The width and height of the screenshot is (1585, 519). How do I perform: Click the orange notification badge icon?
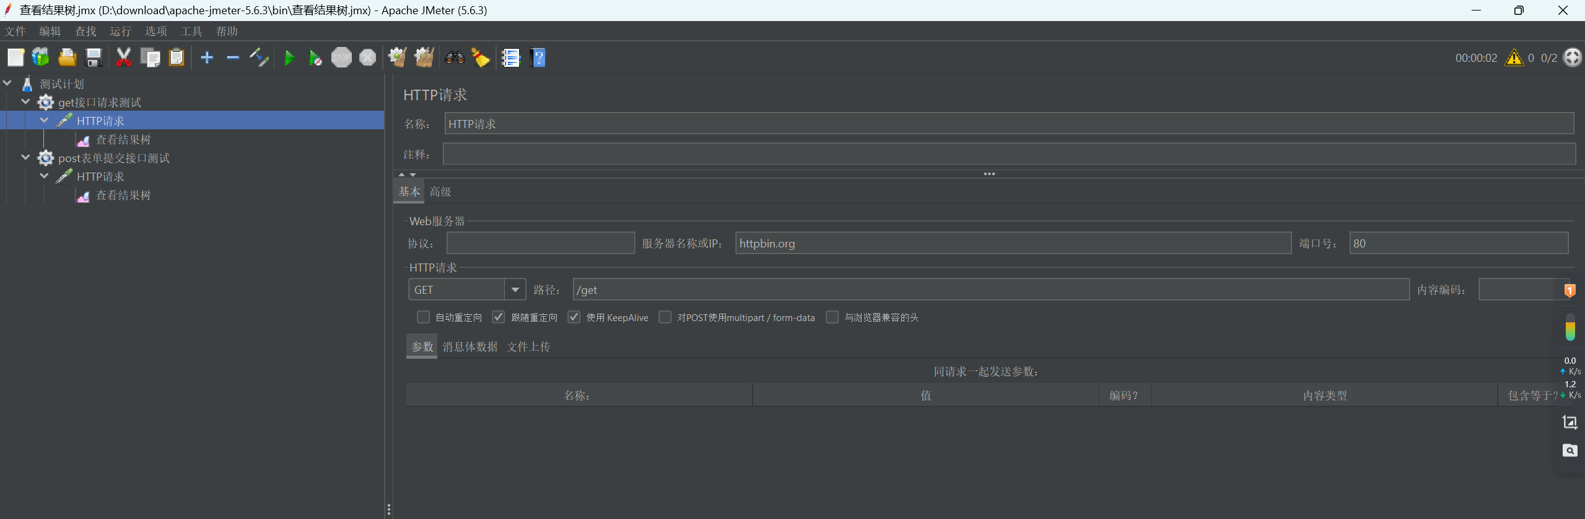[1570, 290]
